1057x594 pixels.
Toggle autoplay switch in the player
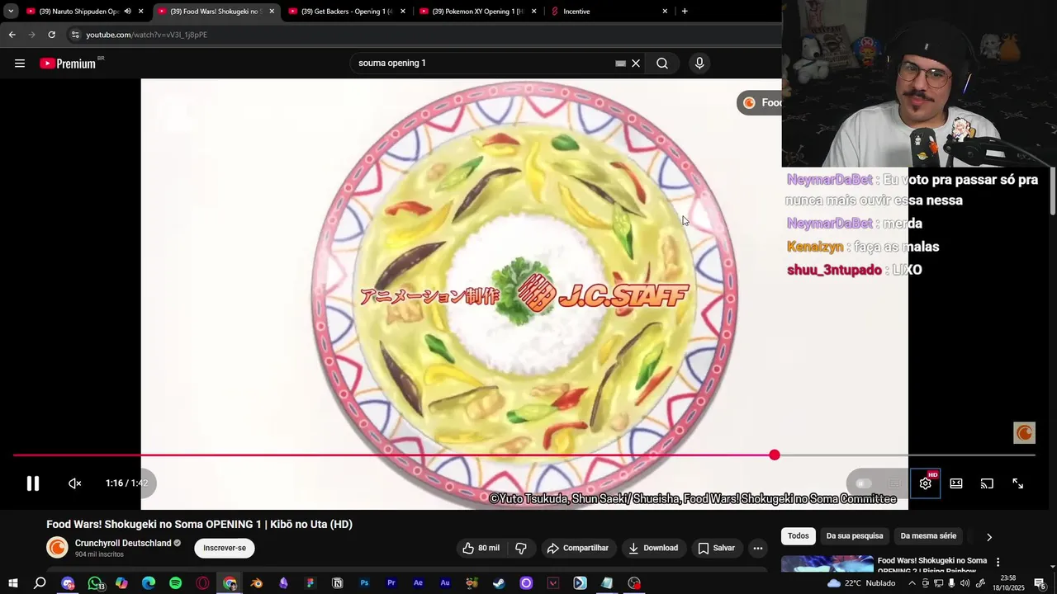point(864,483)
